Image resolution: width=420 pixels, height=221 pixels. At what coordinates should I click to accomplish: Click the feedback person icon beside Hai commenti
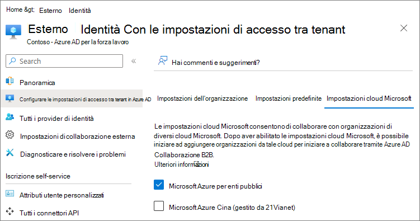coord(163,61)
